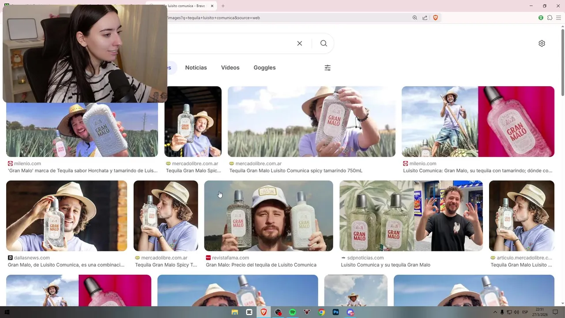565x318 pixels.
Task: Click the green extension icon in toolbar
Action: (541, 18)
